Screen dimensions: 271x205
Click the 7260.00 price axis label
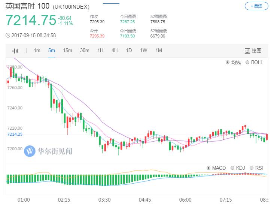[x=15, y=88]
